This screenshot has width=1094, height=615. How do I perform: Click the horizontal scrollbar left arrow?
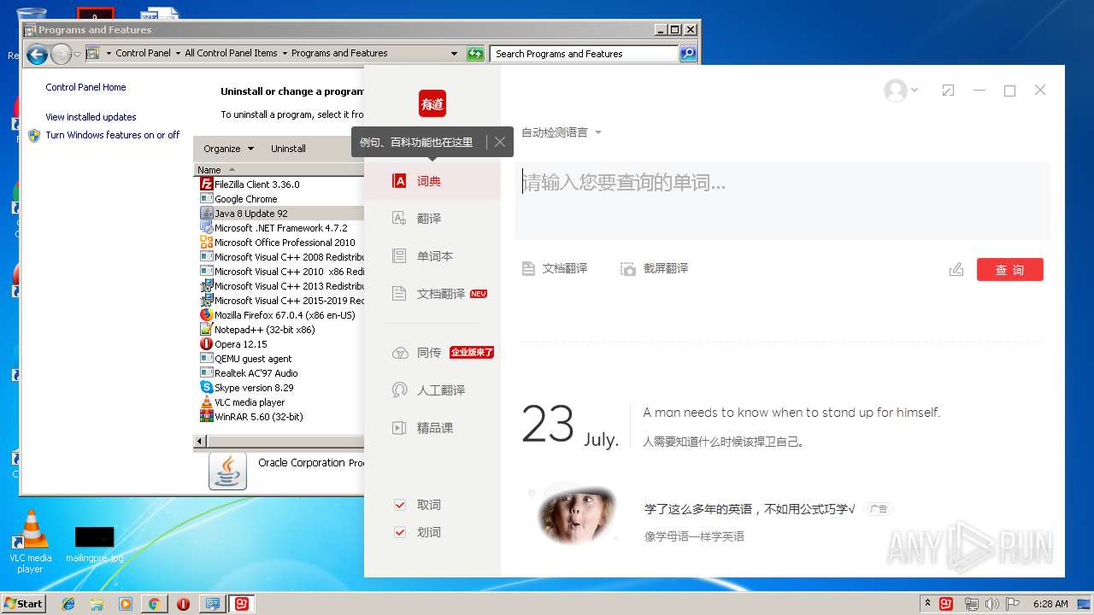point(200,442)
